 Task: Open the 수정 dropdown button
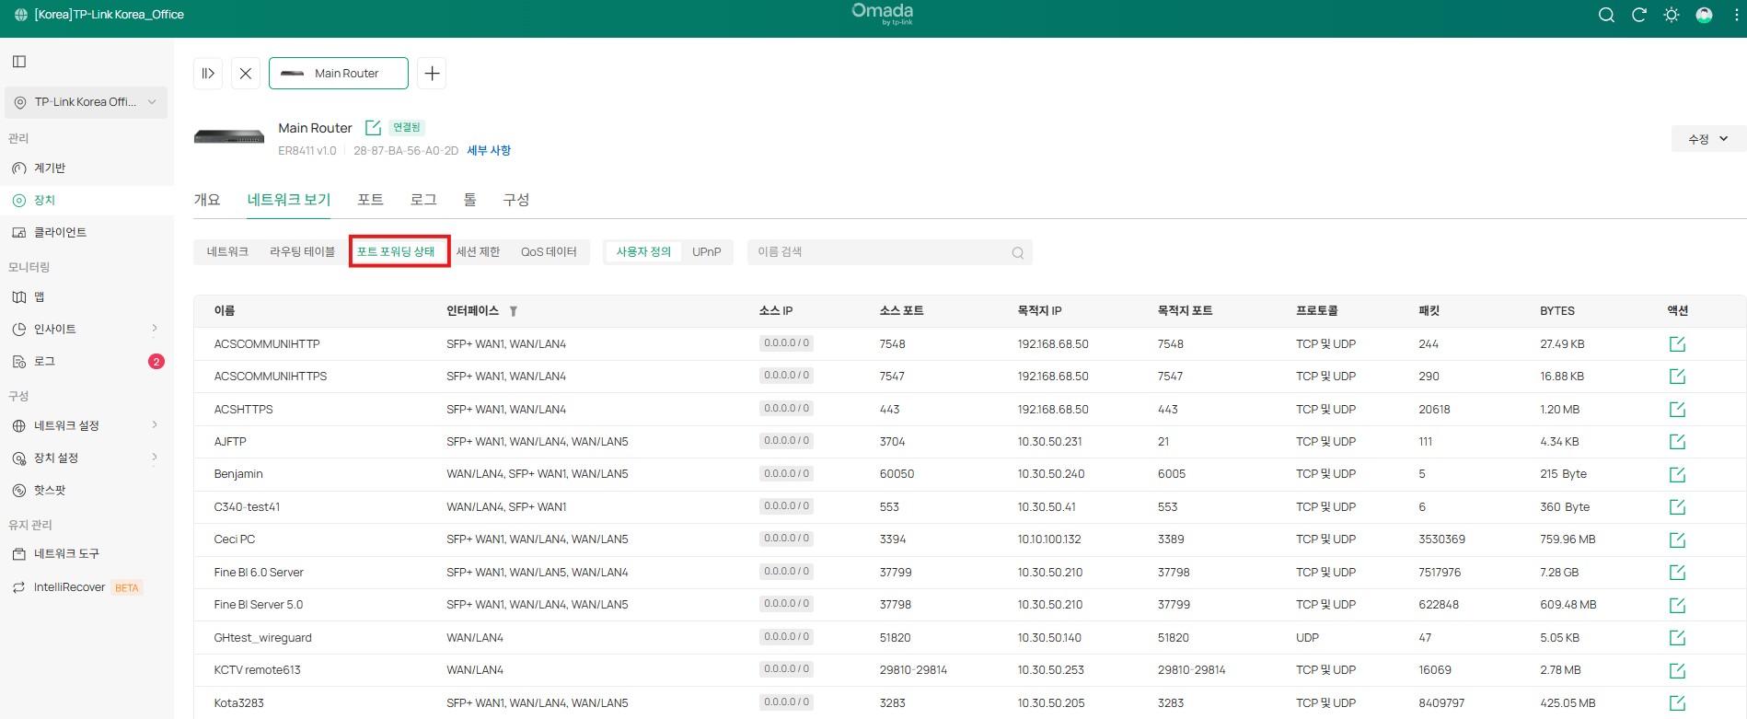tap(1707, 139)
